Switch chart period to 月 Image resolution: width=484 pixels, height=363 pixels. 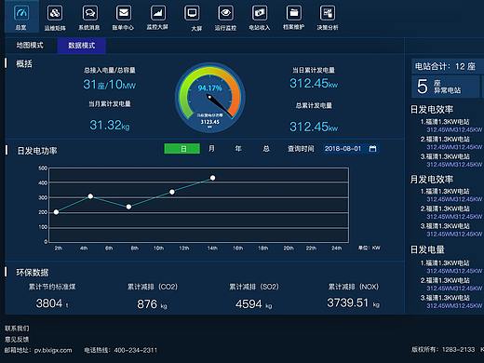(x=211, y=148)
